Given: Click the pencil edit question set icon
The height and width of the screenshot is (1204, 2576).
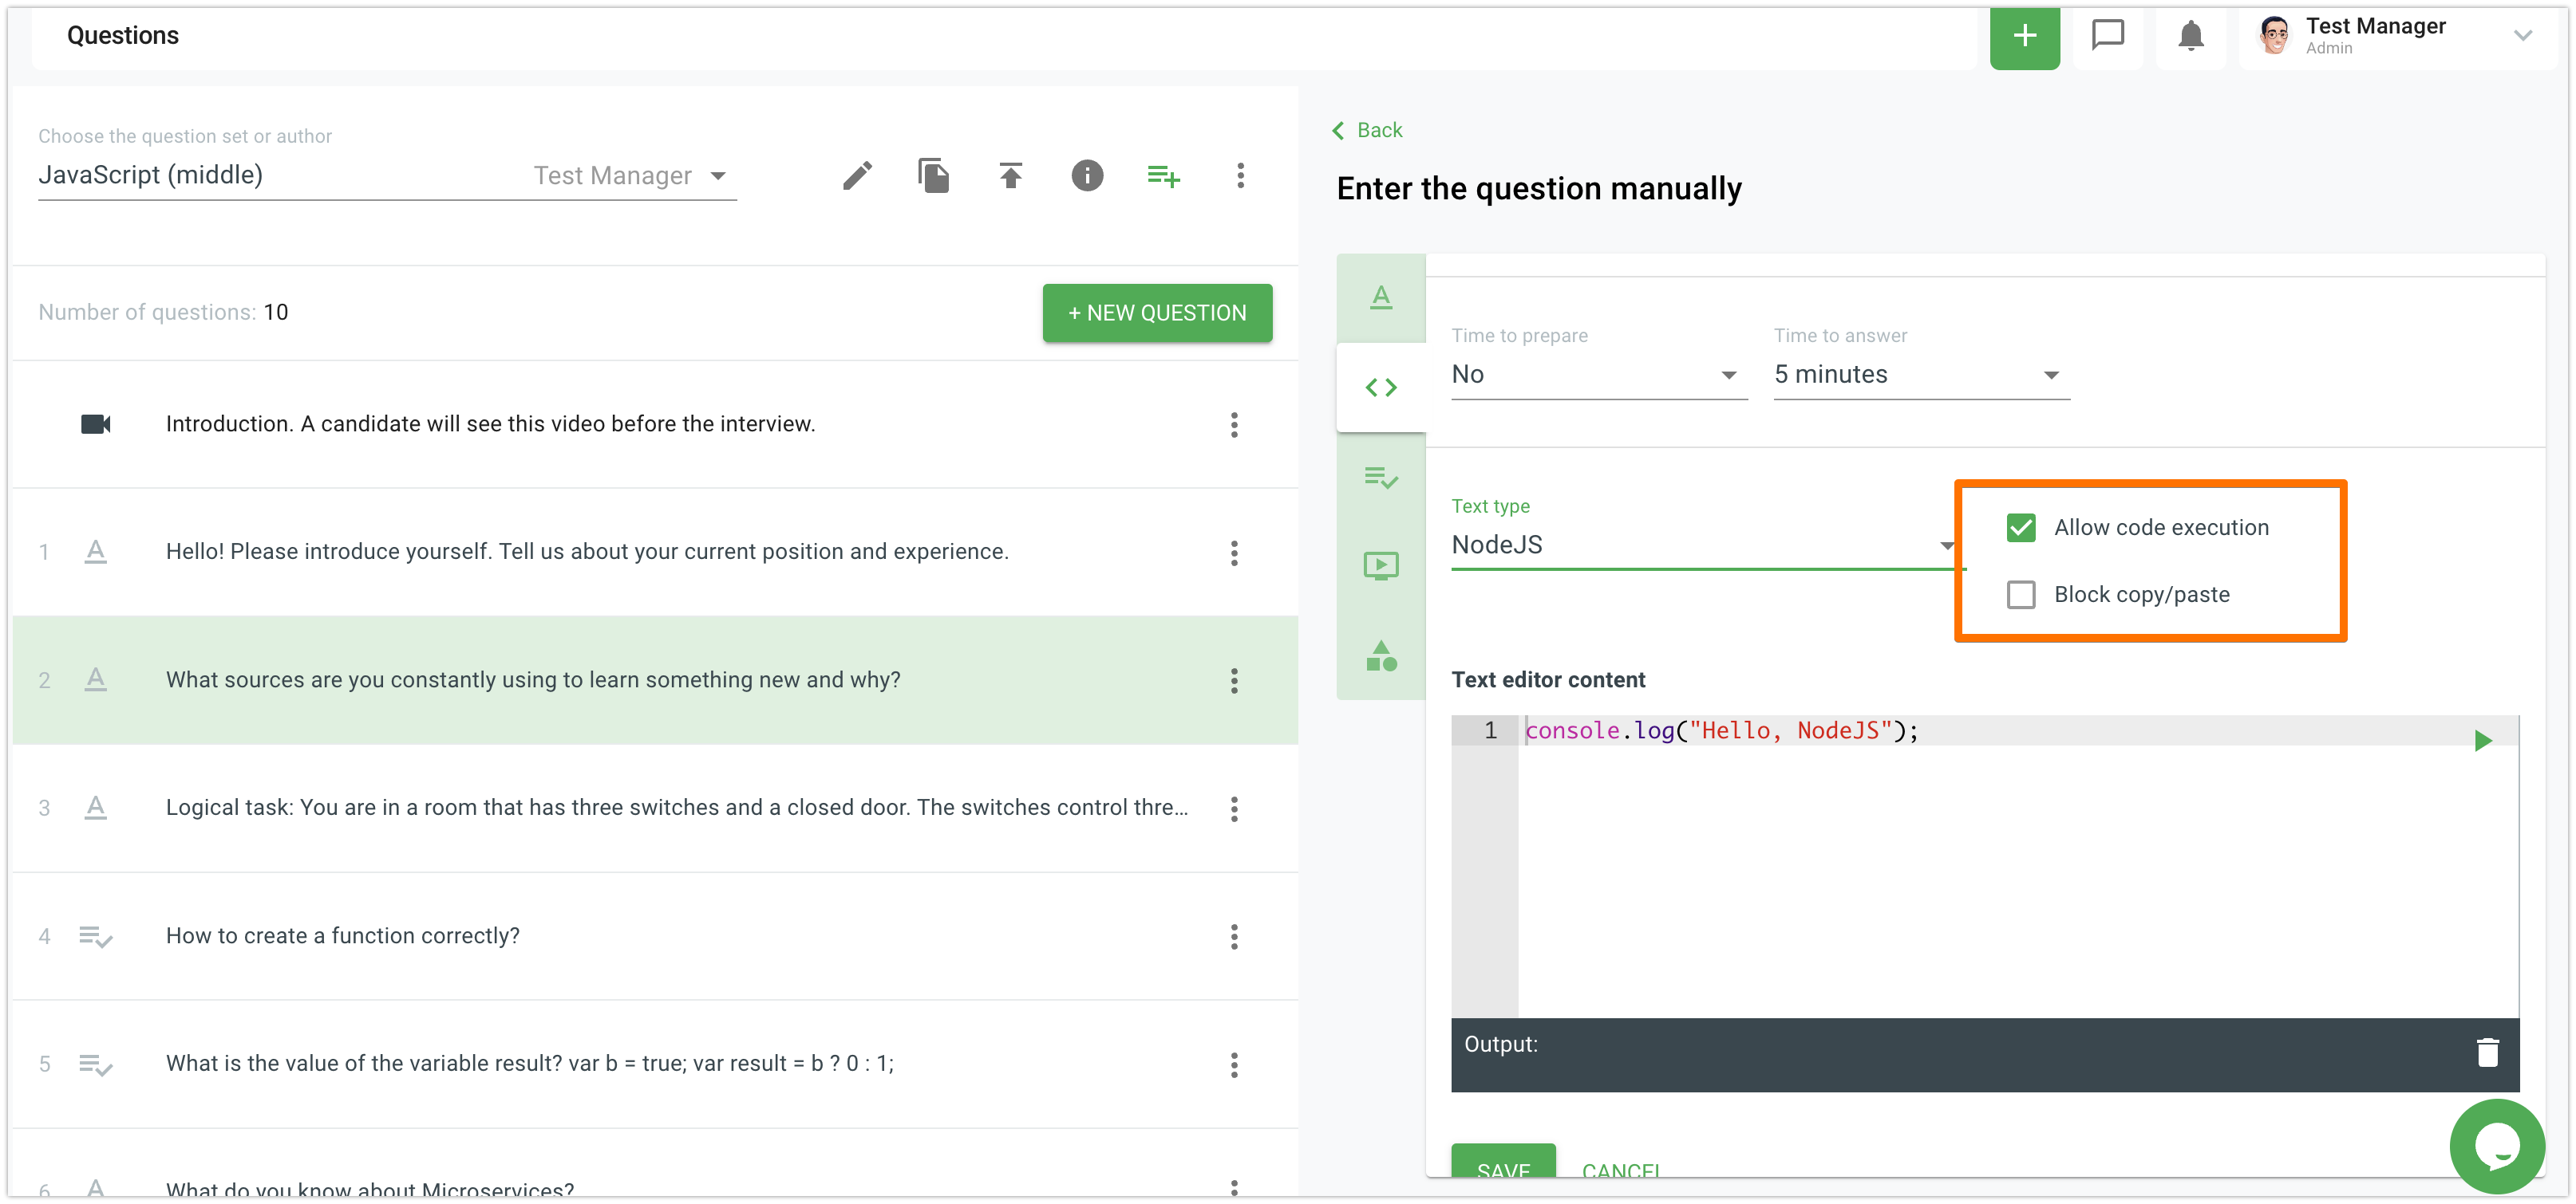Looking at the screenshot, I should (856, 176).
